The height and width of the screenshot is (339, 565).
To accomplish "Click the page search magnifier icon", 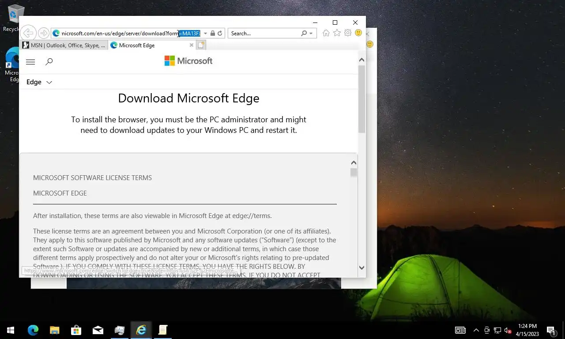I will coord(49,62).
